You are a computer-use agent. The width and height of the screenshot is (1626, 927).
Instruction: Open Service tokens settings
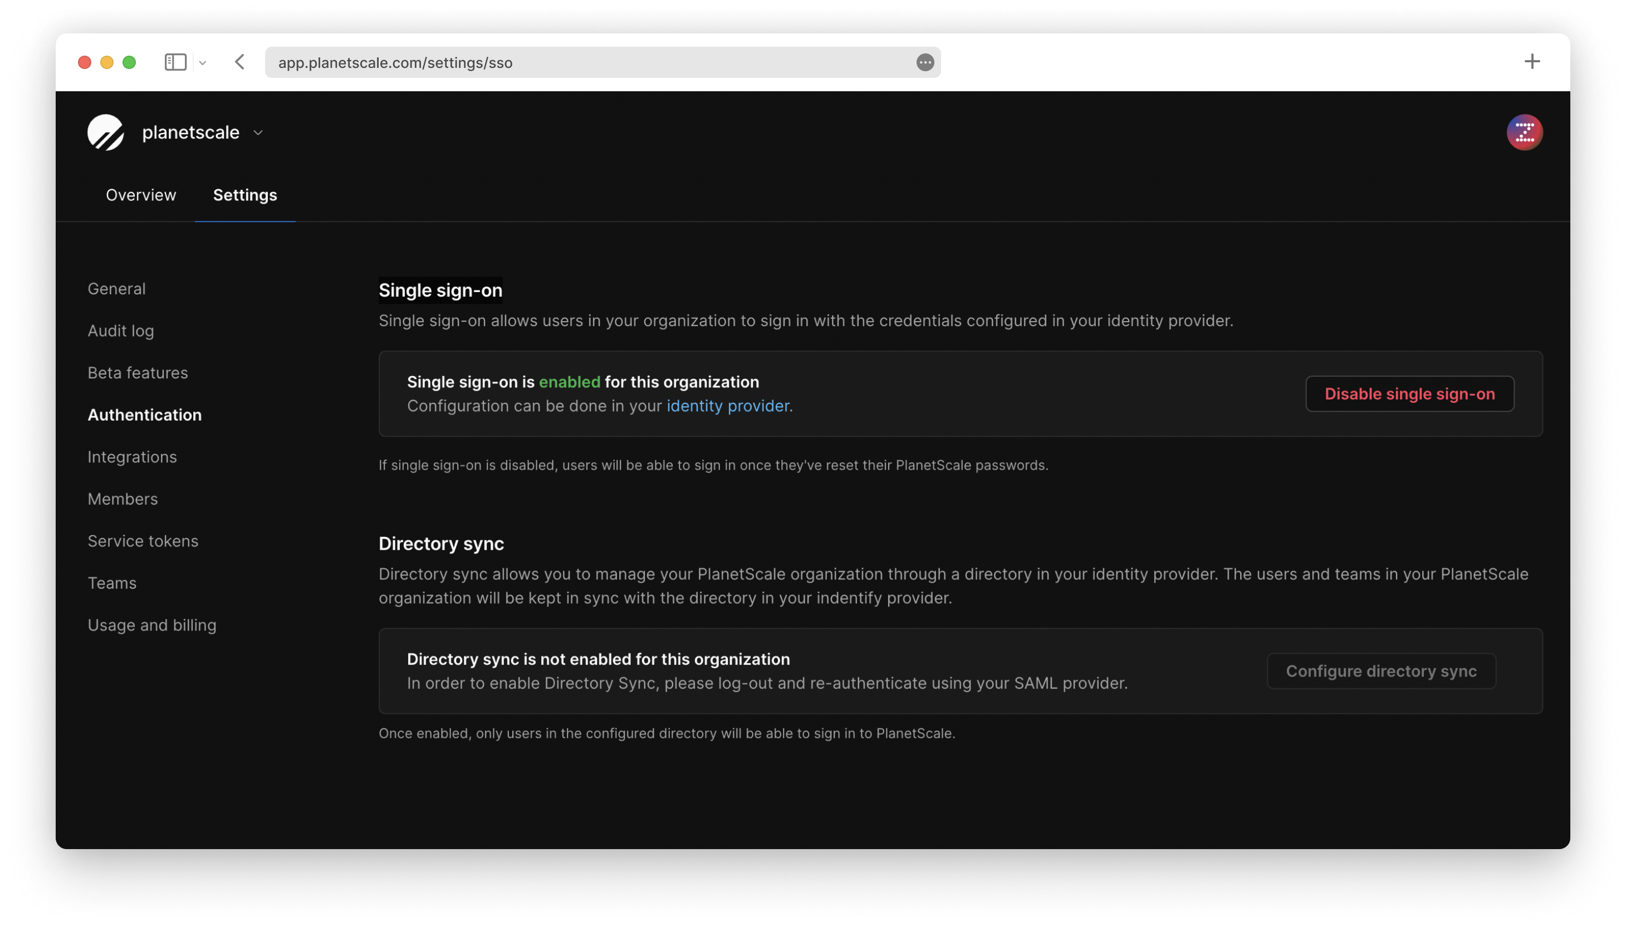click(143, 540)
